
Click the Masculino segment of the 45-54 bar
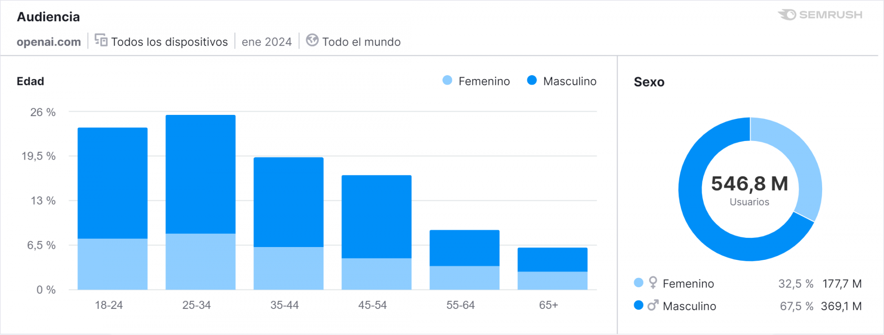pos(377,217)
